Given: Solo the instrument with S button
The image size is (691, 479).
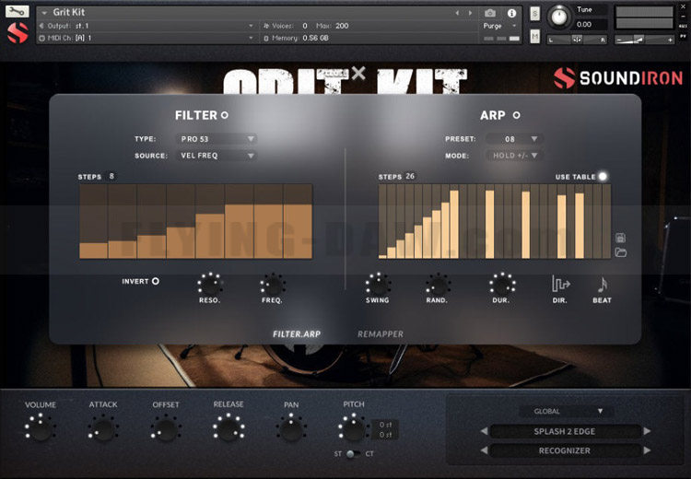Looking at the screenshot, I should (534, 14).
